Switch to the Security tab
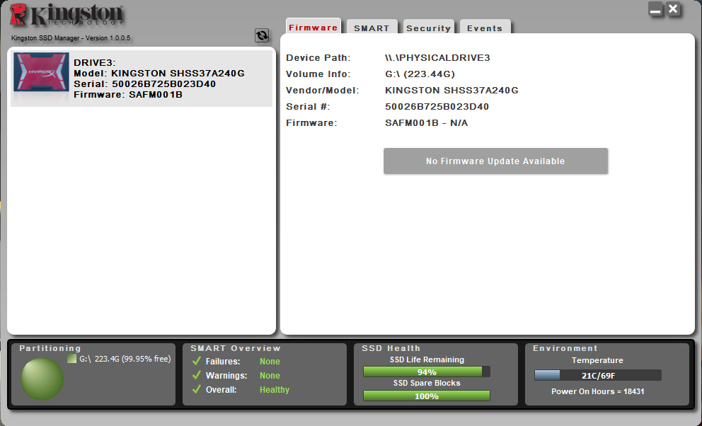 click(x=428, y=28)
